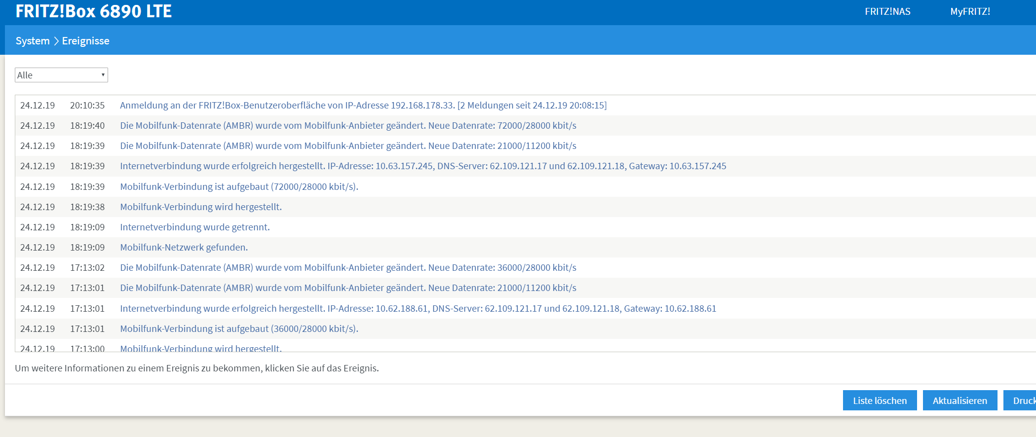Open the 18:19:40 AMBR 72000/28000 event

348,125
